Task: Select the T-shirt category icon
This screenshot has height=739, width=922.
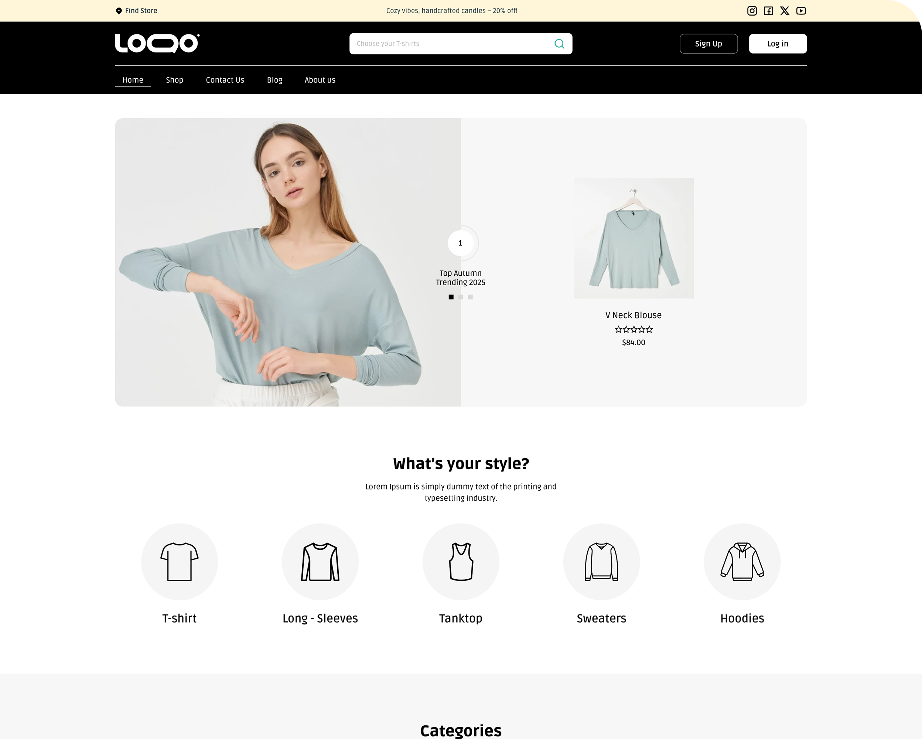Action: (180, 562)
